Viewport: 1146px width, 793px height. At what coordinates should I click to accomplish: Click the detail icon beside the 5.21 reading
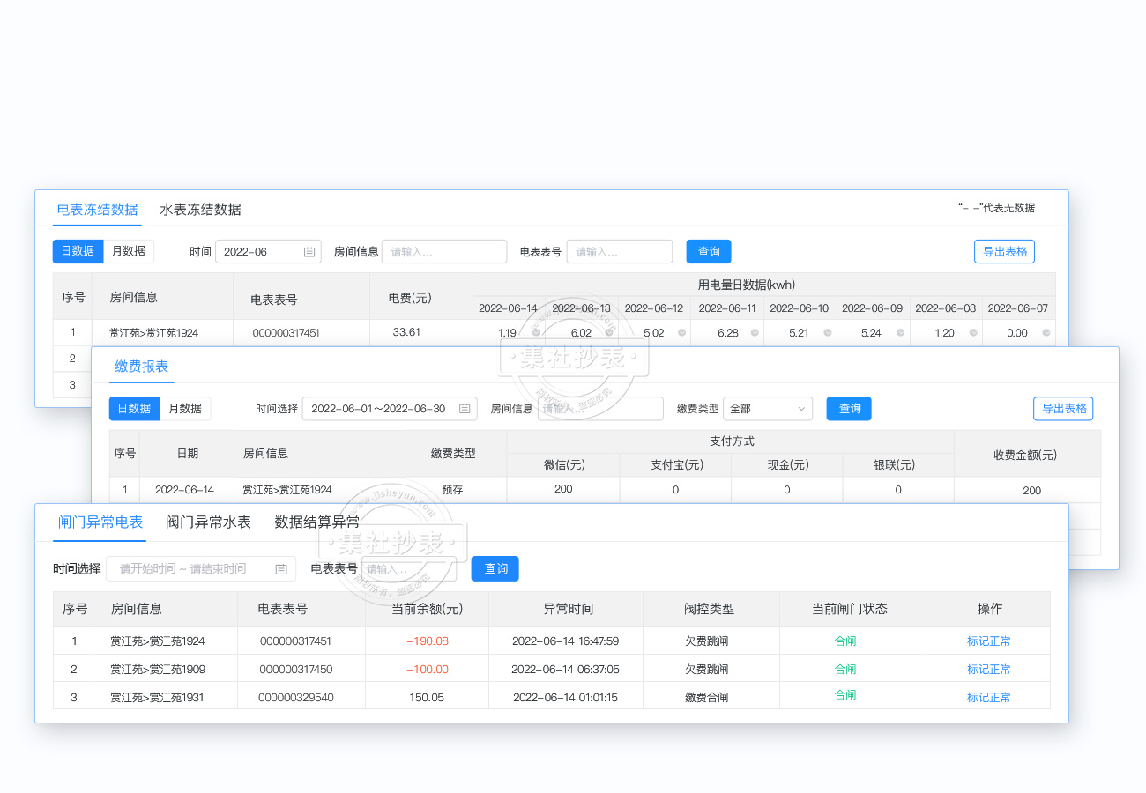pos(828,333)
